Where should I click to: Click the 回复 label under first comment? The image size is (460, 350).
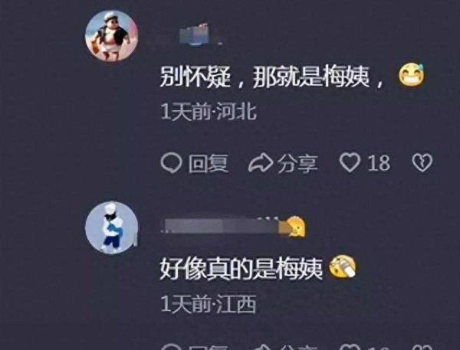point(208,163)
